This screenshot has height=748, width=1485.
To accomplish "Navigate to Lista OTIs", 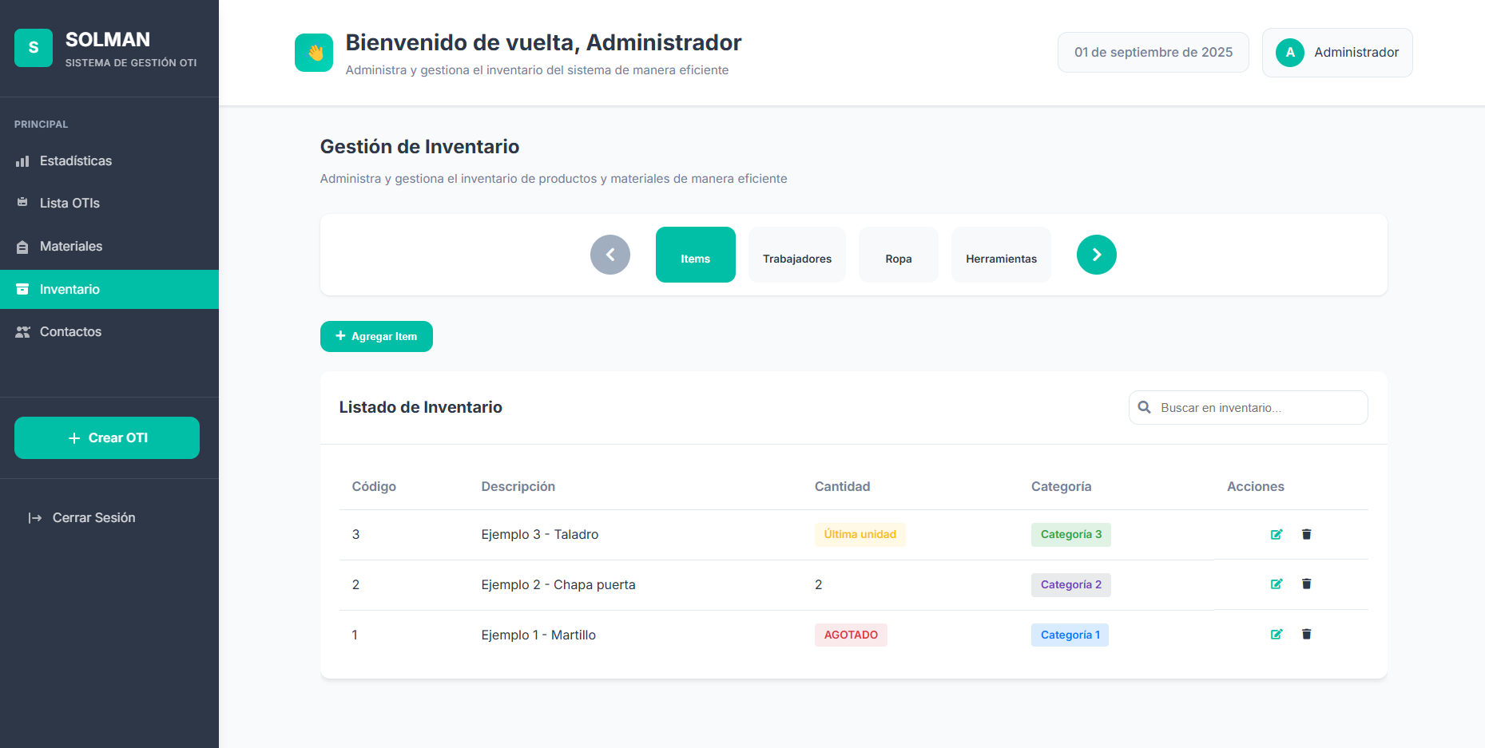I will coord(69,204).
